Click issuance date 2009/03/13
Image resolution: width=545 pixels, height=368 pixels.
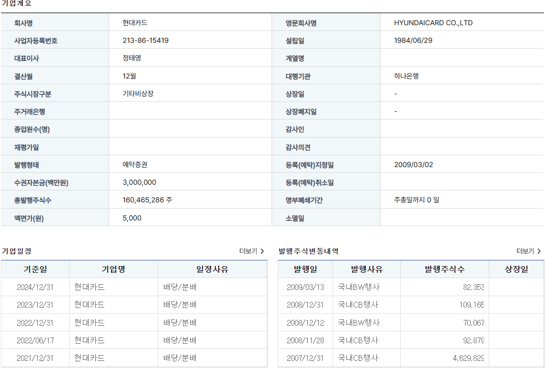(x=305, y=287)
